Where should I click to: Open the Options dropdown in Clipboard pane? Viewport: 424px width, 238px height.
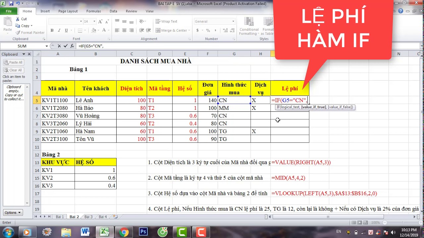point(13,213)
